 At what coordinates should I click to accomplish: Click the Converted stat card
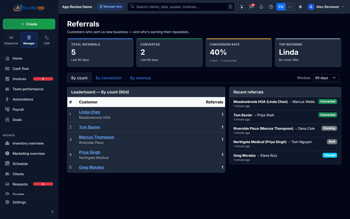tap(169, 53)
